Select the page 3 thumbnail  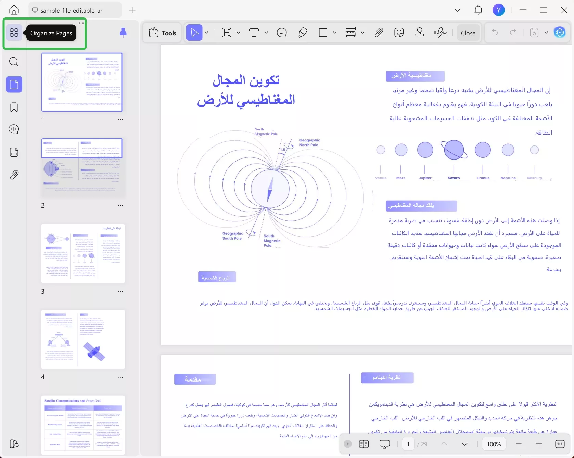[83, 254]
